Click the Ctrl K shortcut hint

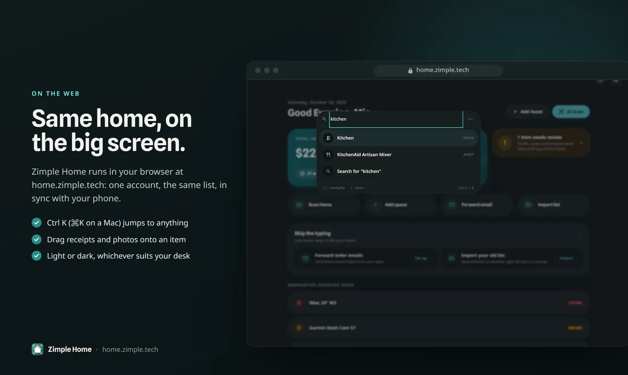tap(466, 188)
